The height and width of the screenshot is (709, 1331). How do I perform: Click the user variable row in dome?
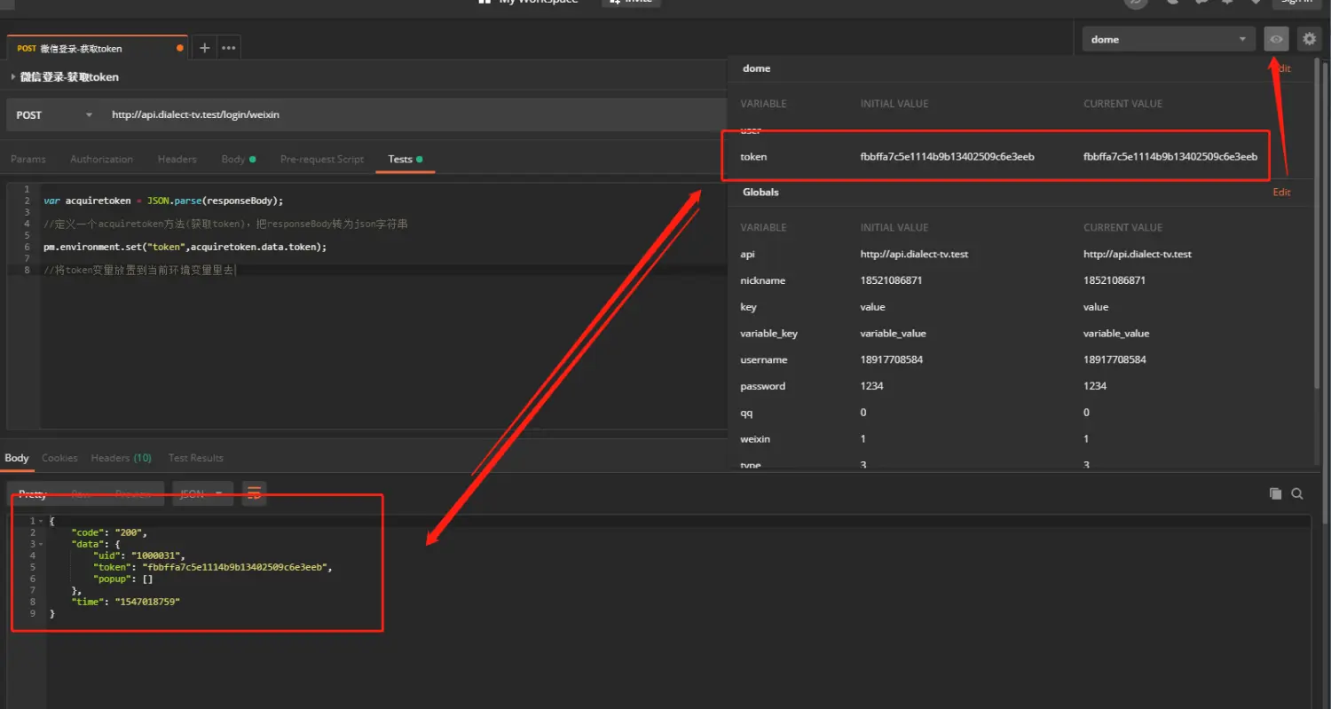[751, 130]
